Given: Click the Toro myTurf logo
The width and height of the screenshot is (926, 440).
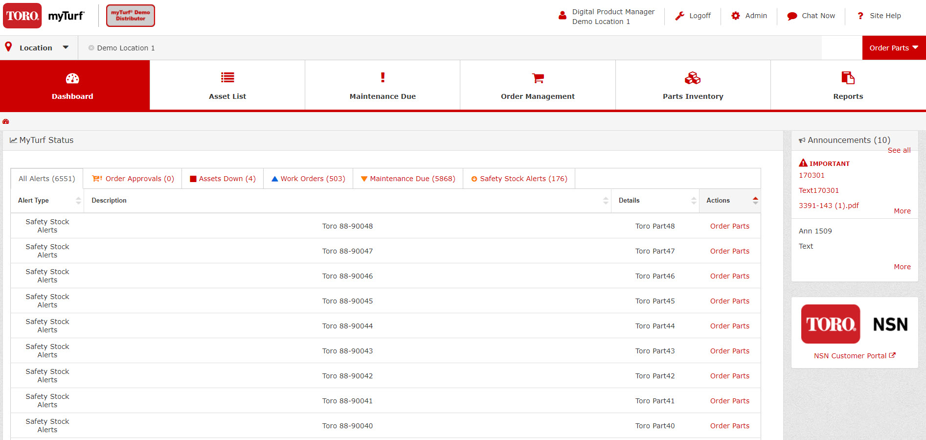Looking at the screenshot, I should (44, 16).
